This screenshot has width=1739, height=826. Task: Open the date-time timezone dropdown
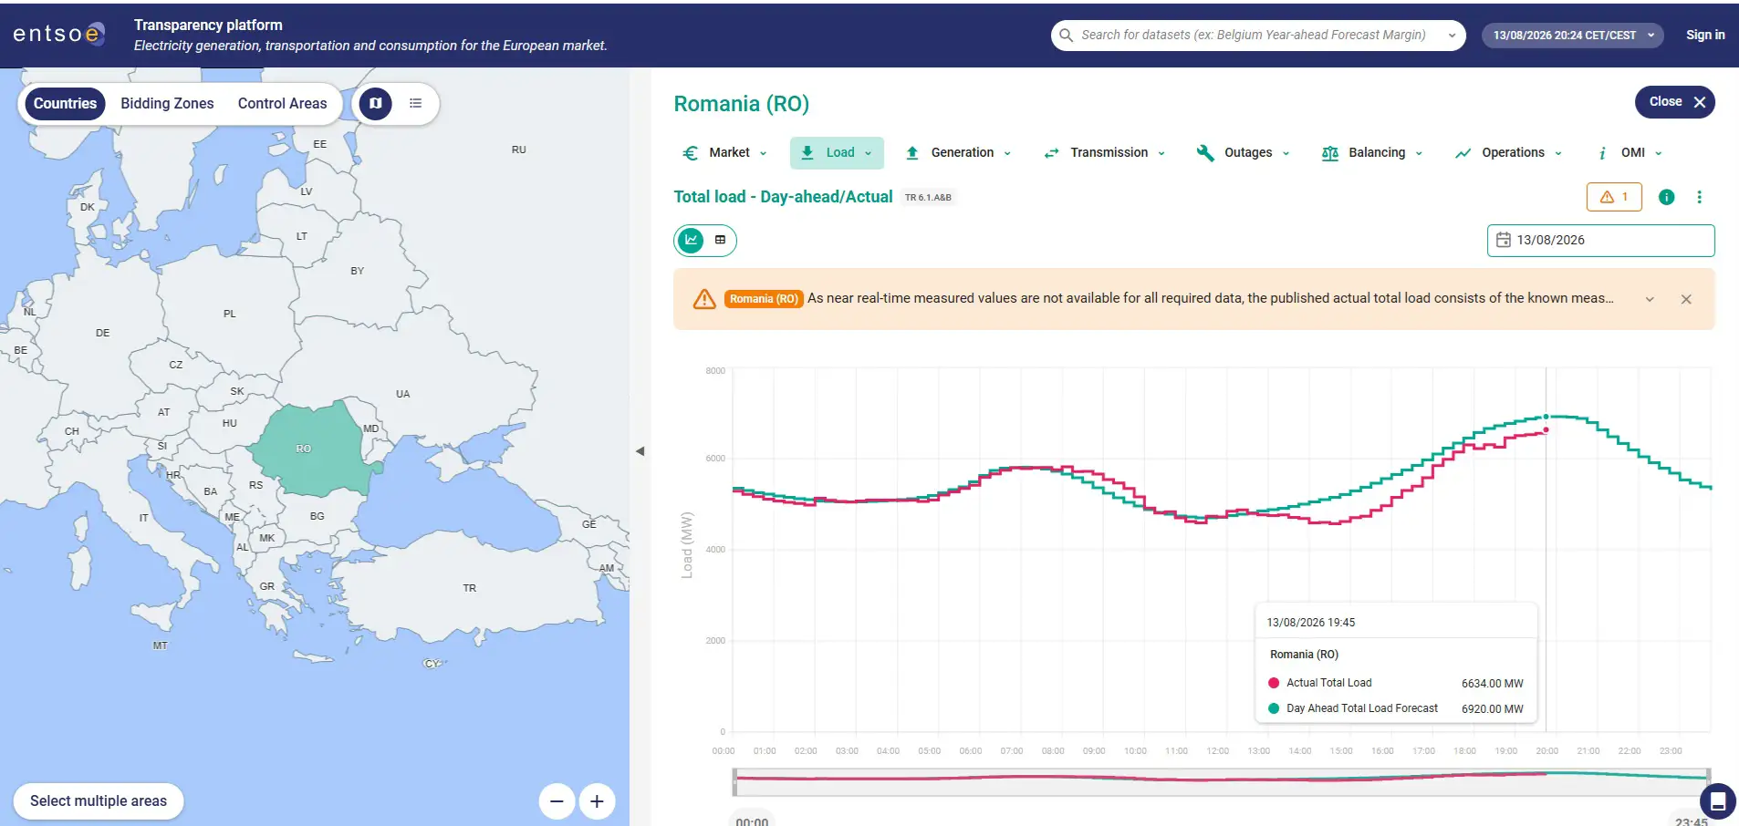click(x=1573, y=35)
